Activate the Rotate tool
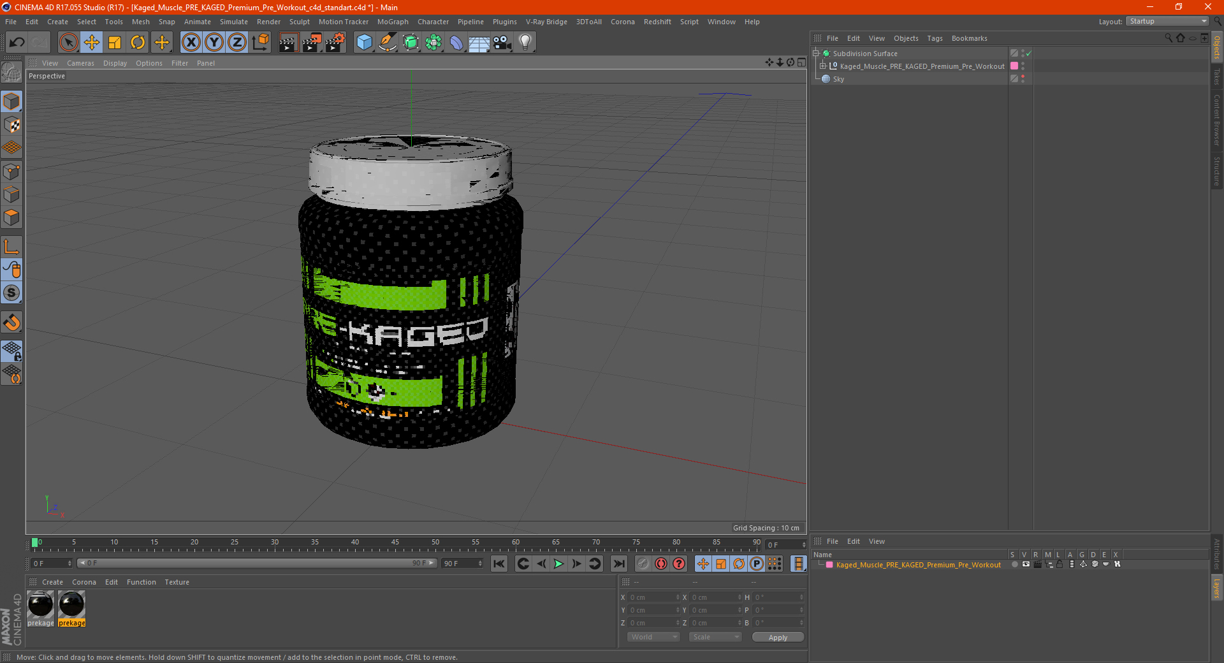Image resolution: width=1224 pixels, height=663 pixels. (x=138, y=43)
